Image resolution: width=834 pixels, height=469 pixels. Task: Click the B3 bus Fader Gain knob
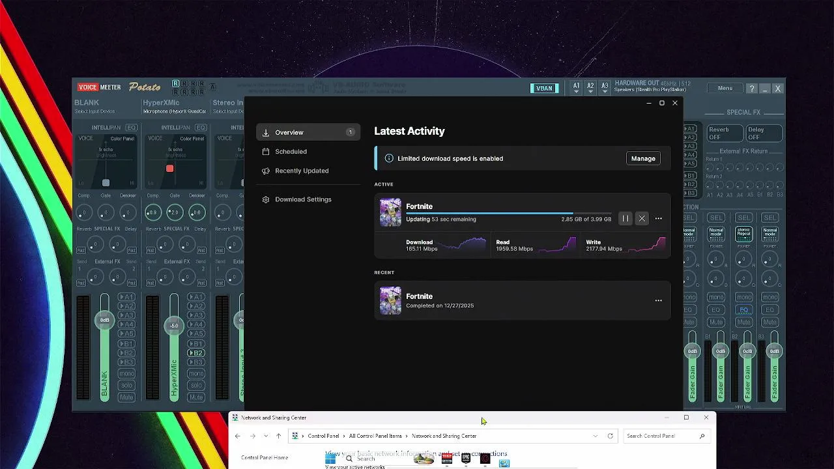pos(774,351)
